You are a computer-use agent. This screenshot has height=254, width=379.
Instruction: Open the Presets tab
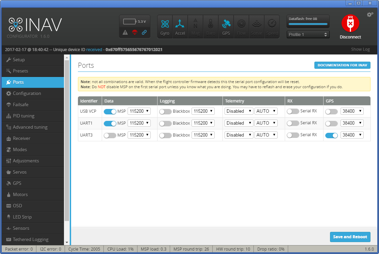coord(33,71)
